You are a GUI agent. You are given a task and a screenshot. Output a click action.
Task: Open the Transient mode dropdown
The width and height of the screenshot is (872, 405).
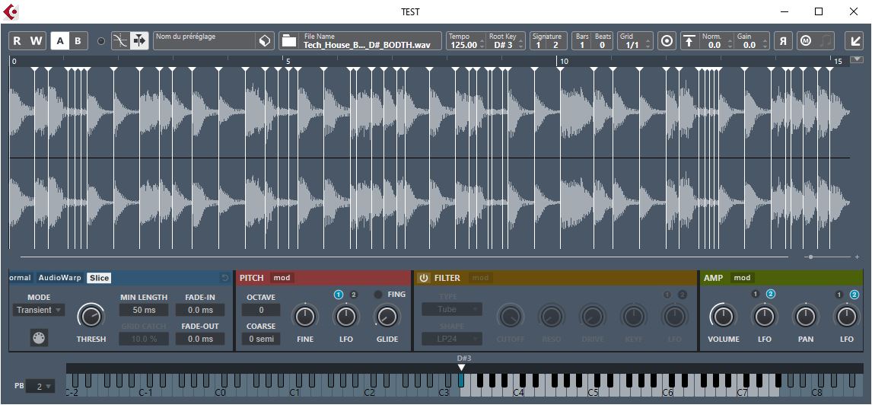point(39,310)
